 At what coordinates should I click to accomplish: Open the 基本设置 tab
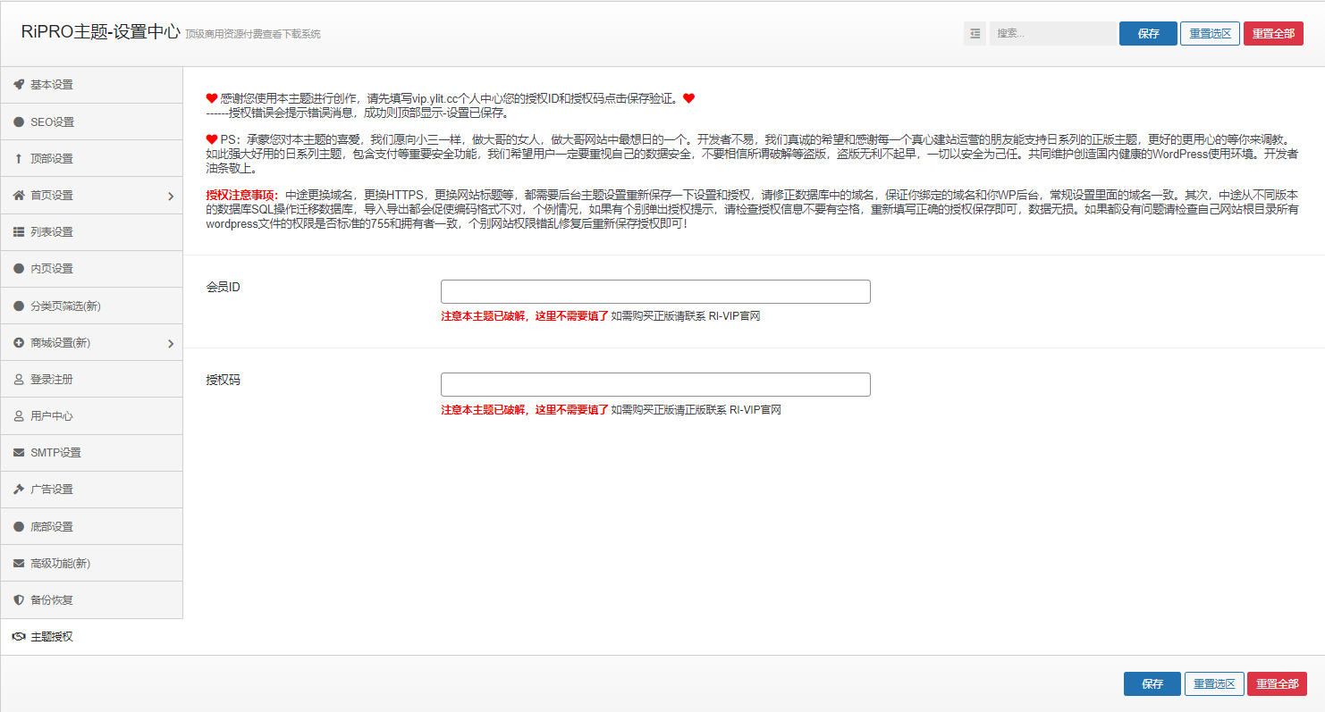click(x=91, y=85)
